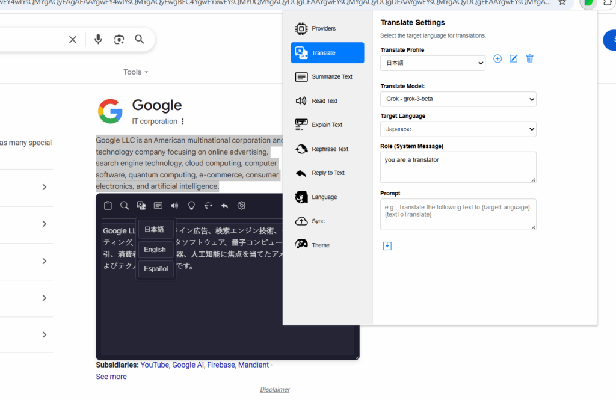The width and height of the screenshot is (616, 400).
Task: Open the Providers settings section
Action: coord(327,29)
